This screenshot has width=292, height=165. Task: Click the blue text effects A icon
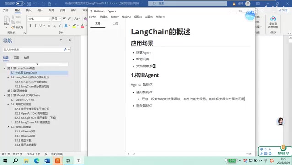pyautogui.click(x=66, y=26)
